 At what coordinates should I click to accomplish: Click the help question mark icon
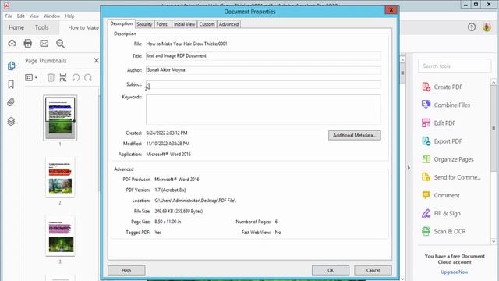472,27
